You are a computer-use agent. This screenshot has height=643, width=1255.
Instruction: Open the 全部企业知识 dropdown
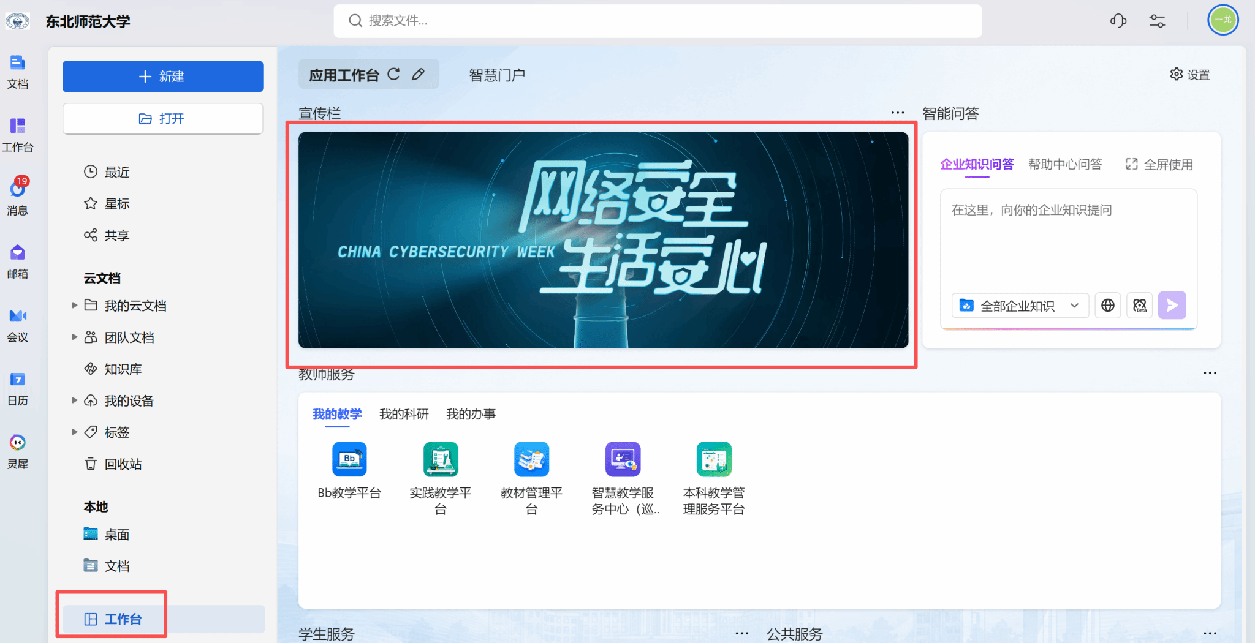coord(1020,305)
